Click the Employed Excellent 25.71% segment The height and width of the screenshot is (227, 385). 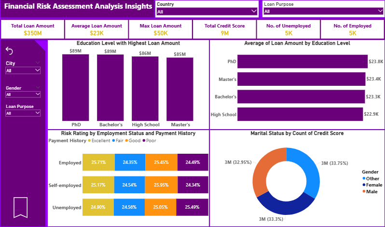pos(98,162)
